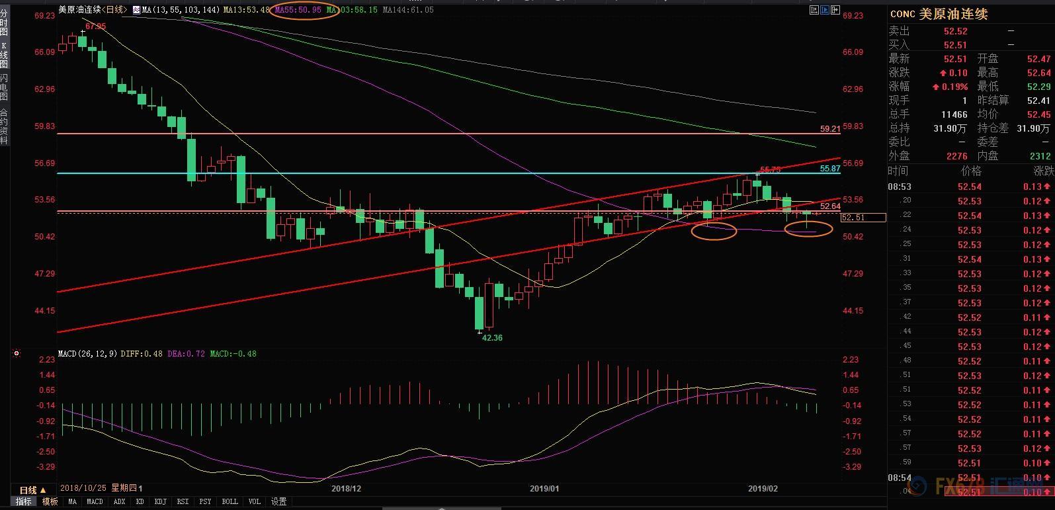The width and height of the screenshot is (1055, 510).
Task: Apply the KDJ indicator button
Action: (160, 501)
